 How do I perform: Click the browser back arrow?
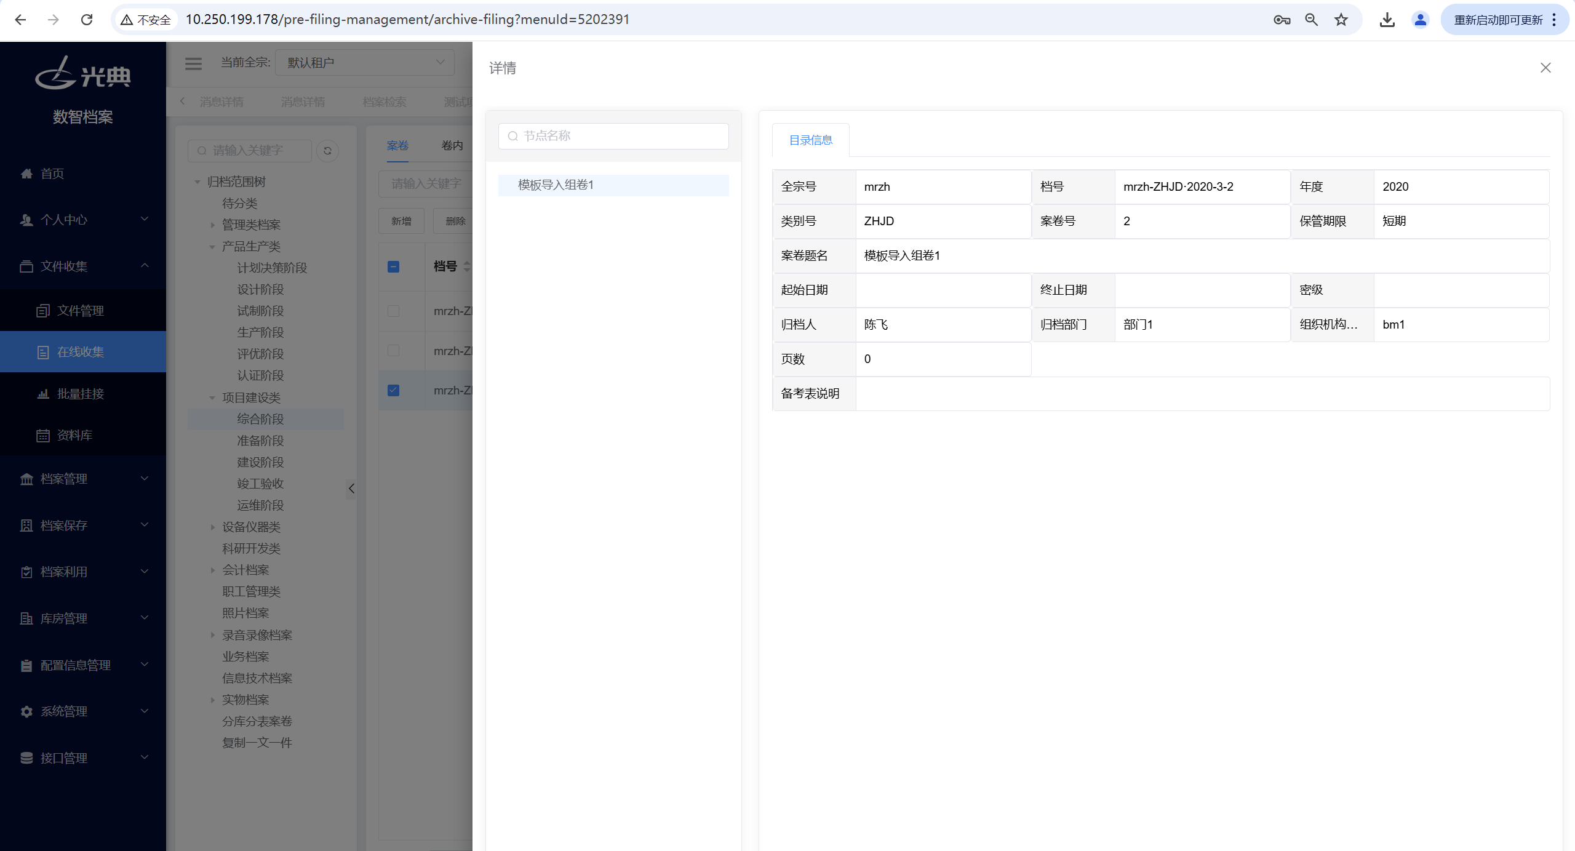[x=20, y=20]
